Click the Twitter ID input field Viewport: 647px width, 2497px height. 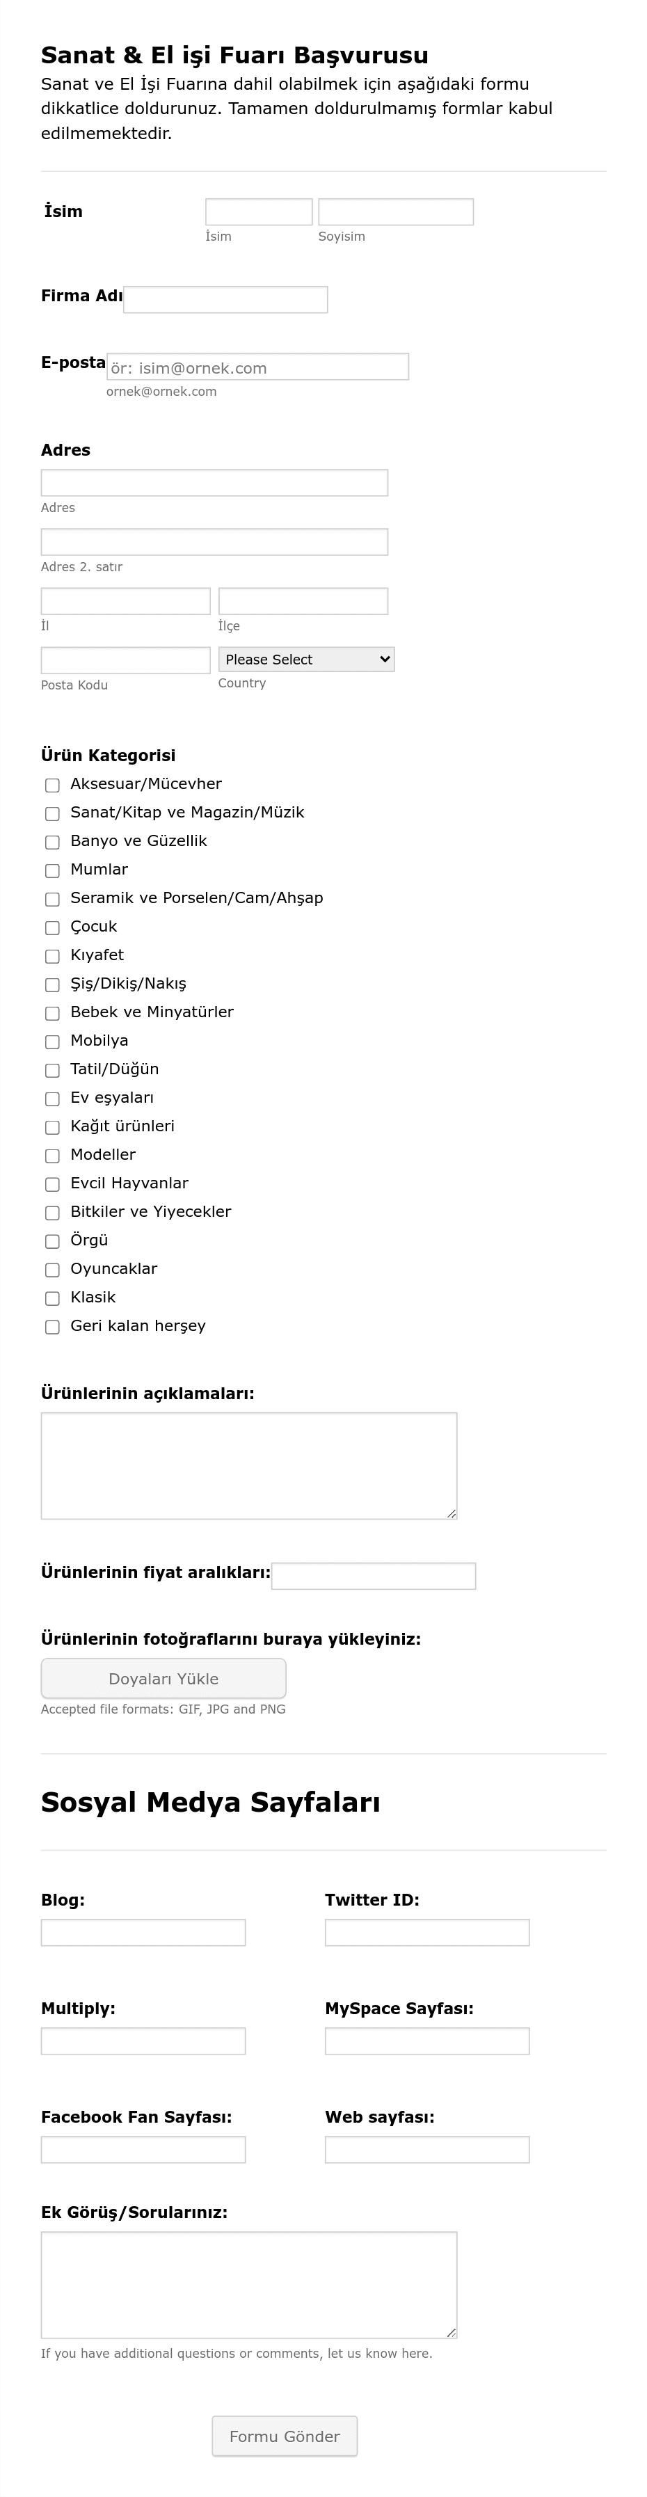click(427, 1932)
